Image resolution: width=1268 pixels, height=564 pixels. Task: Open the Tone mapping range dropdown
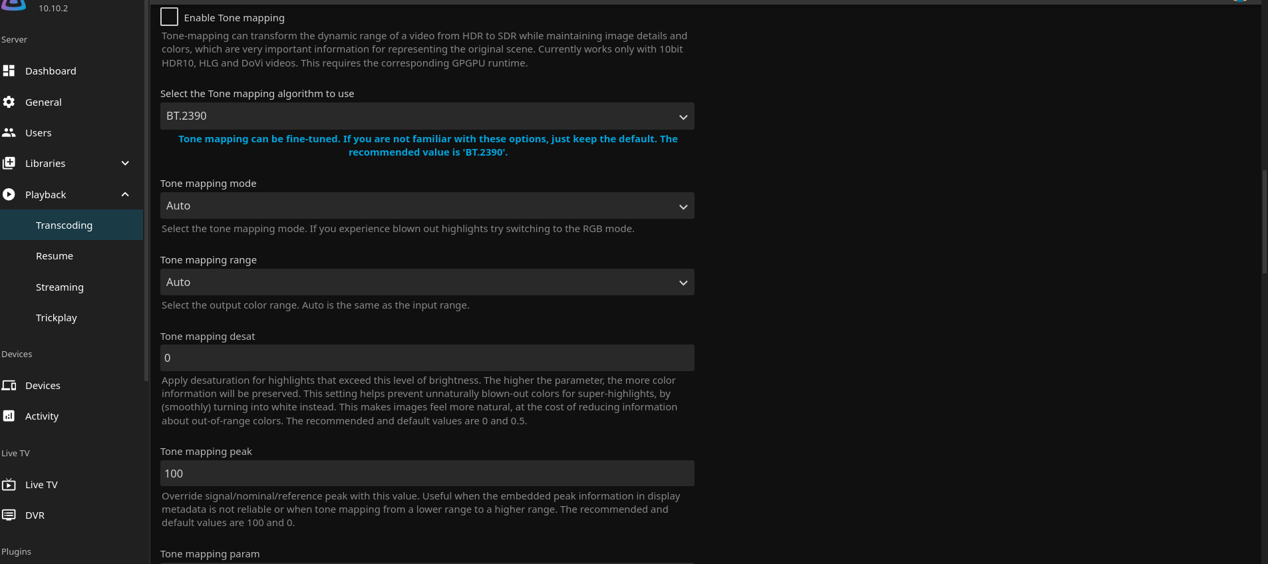426,282
